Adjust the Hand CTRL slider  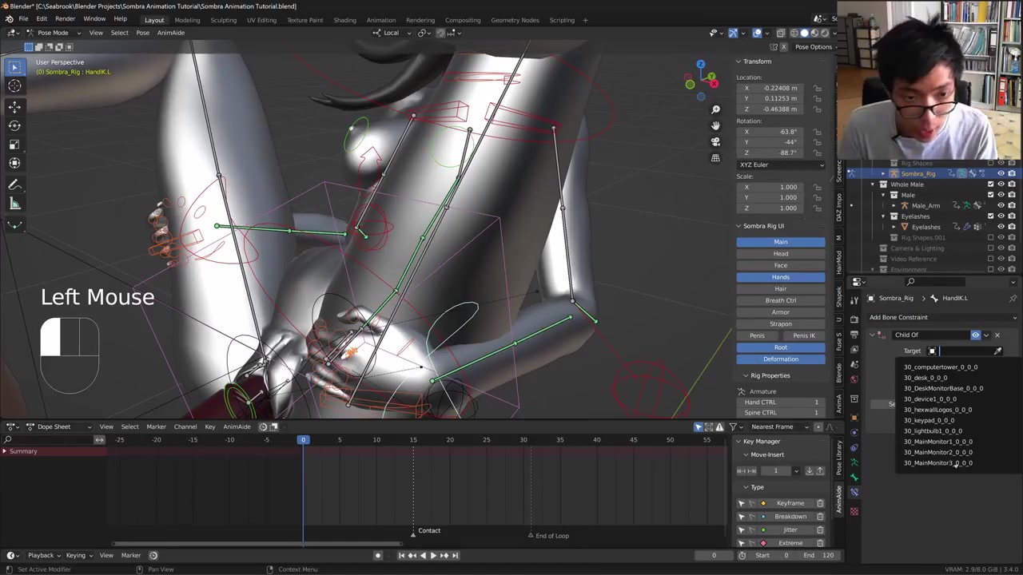coord(781,402)
